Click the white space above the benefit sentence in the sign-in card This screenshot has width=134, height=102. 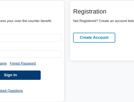(31, 11)
